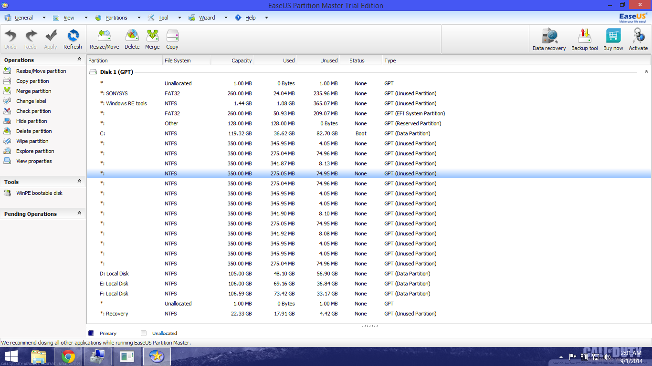652x366 pixels.
Task: Click the Copy toolbar icon
Action: point(172,36)
